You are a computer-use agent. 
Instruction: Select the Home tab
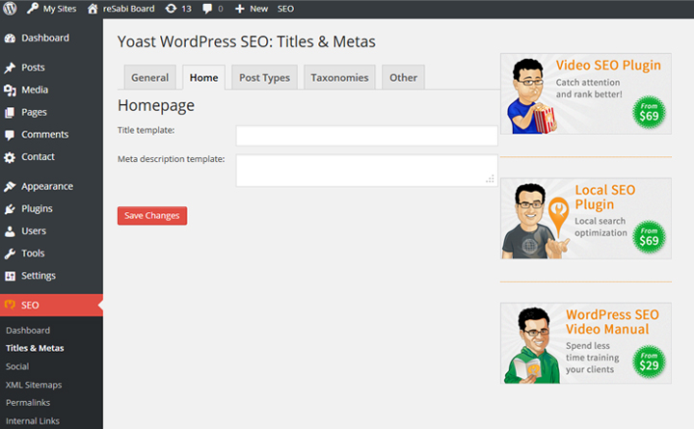point(204,77)
